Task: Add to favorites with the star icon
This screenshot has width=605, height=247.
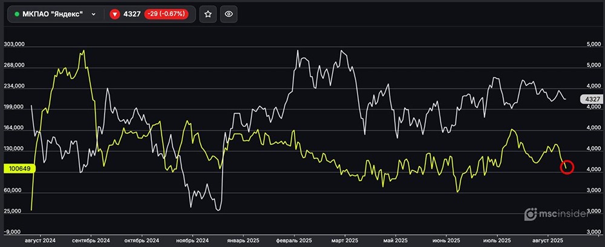Action: tap(208, 14)
